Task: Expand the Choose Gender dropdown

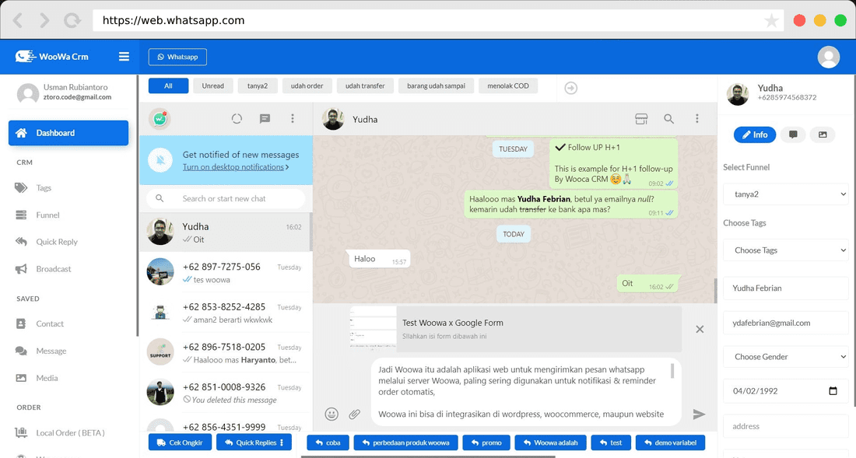Action: [786, 357]
